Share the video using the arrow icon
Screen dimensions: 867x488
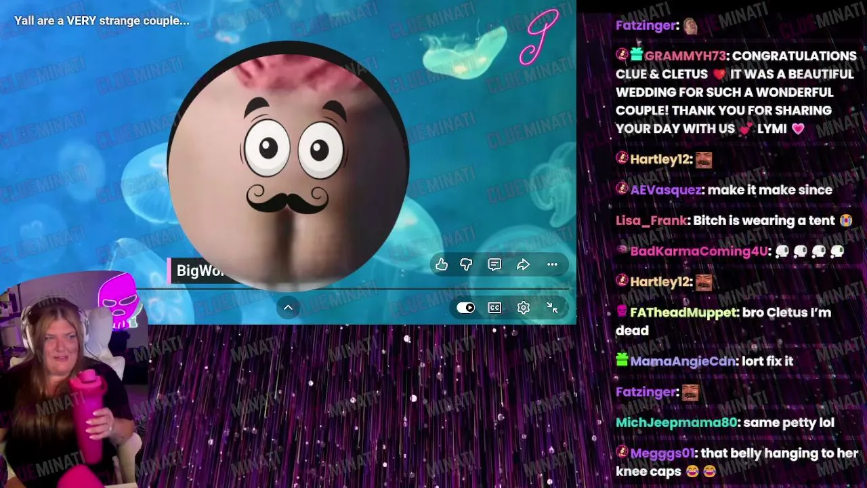tap(523, 264)
